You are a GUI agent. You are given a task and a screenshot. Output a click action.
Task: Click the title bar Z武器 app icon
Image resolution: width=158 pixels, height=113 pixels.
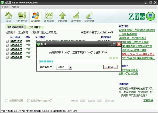3,2
